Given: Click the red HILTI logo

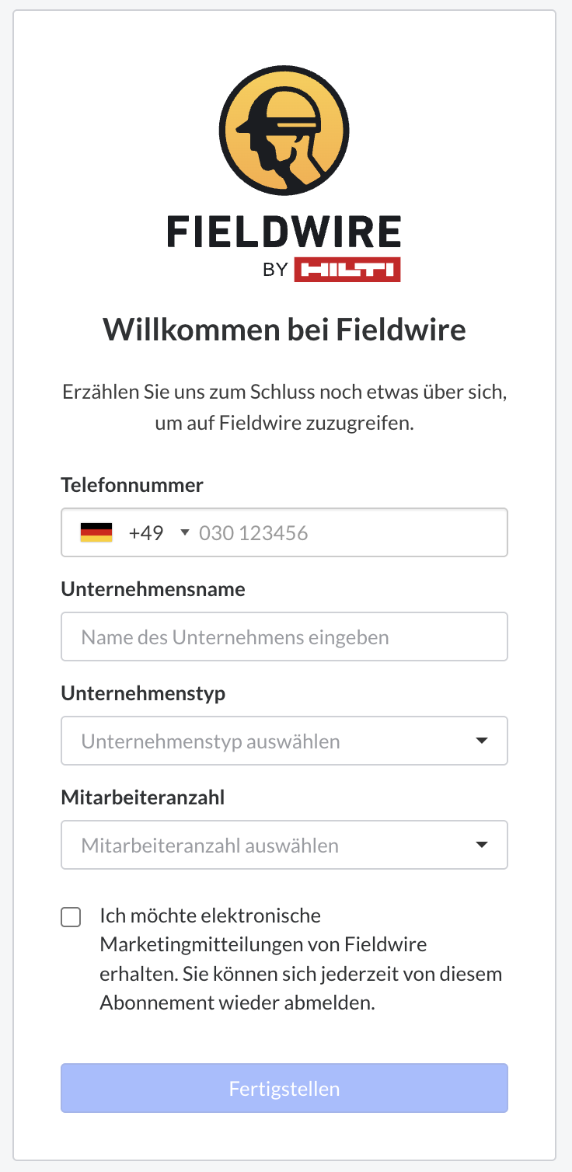Looking at the screenshot, I should coord(347,270).
